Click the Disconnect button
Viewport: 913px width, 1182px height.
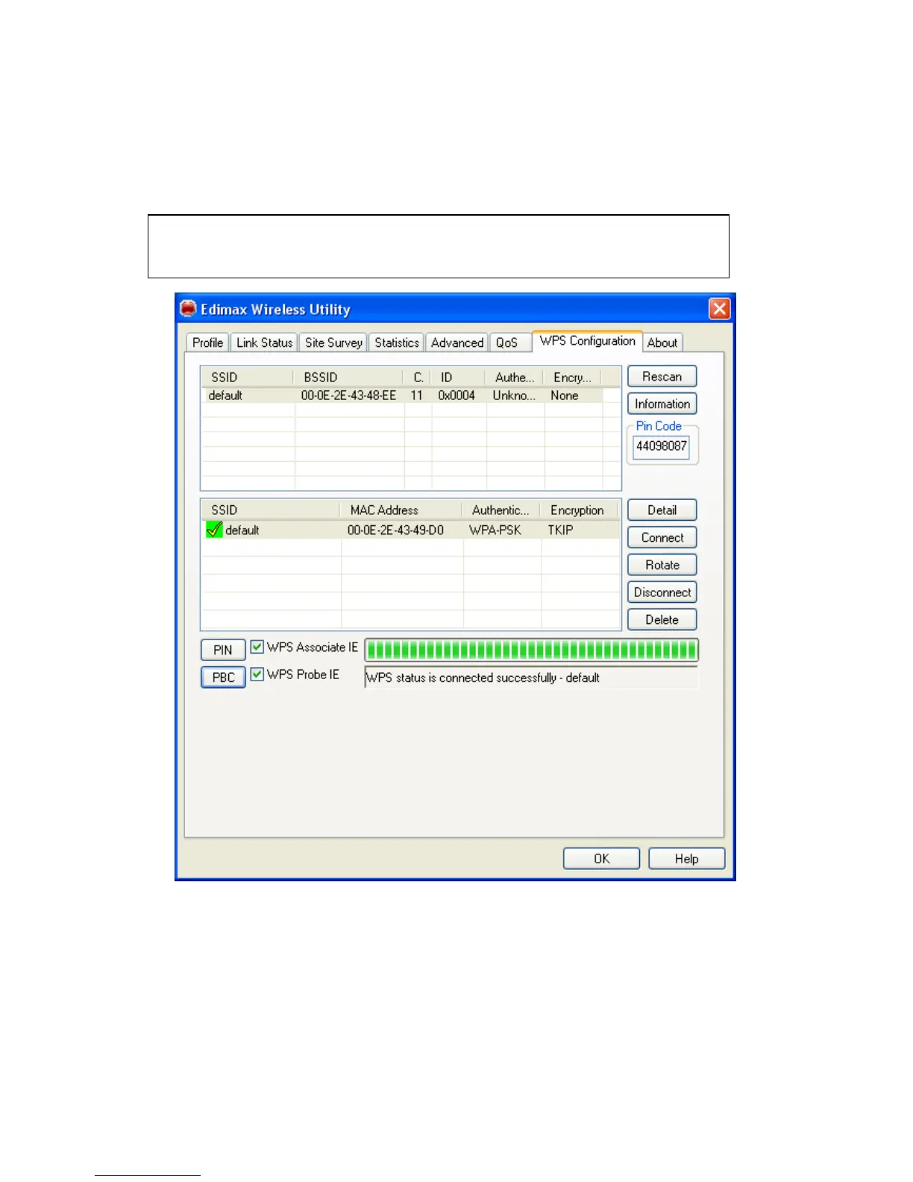(662, 592)
